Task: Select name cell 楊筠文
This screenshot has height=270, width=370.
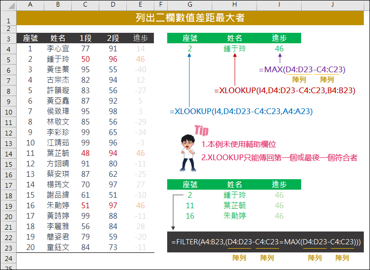Action: (x=58, y=184)
